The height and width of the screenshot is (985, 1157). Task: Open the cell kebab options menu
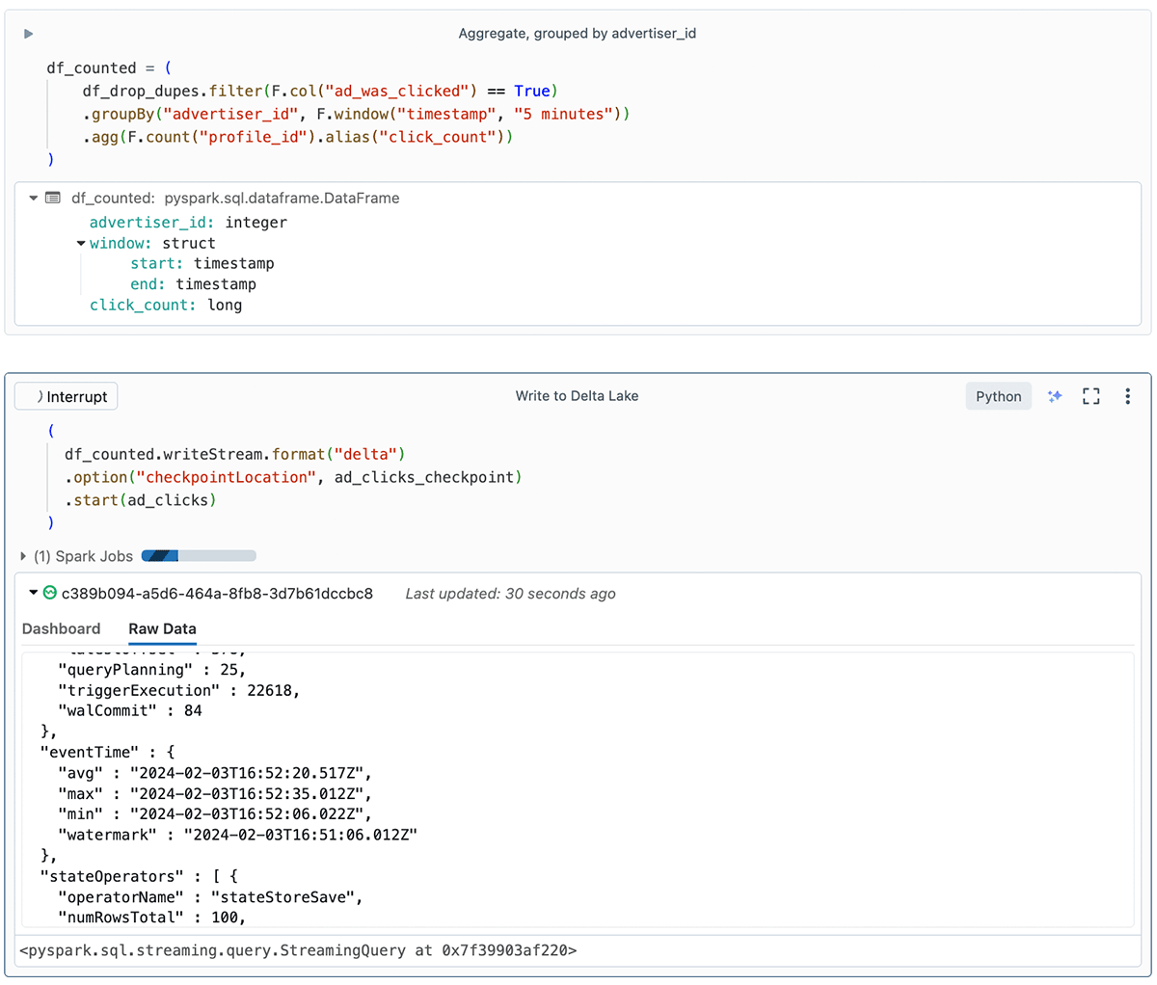1127,396
